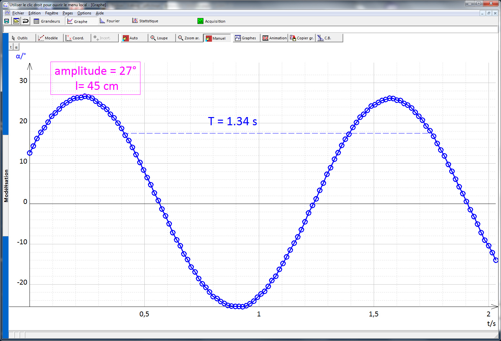Viewport: 501px width, 341px height.
Task: Open the Aide menu
Action: [100, 13]
